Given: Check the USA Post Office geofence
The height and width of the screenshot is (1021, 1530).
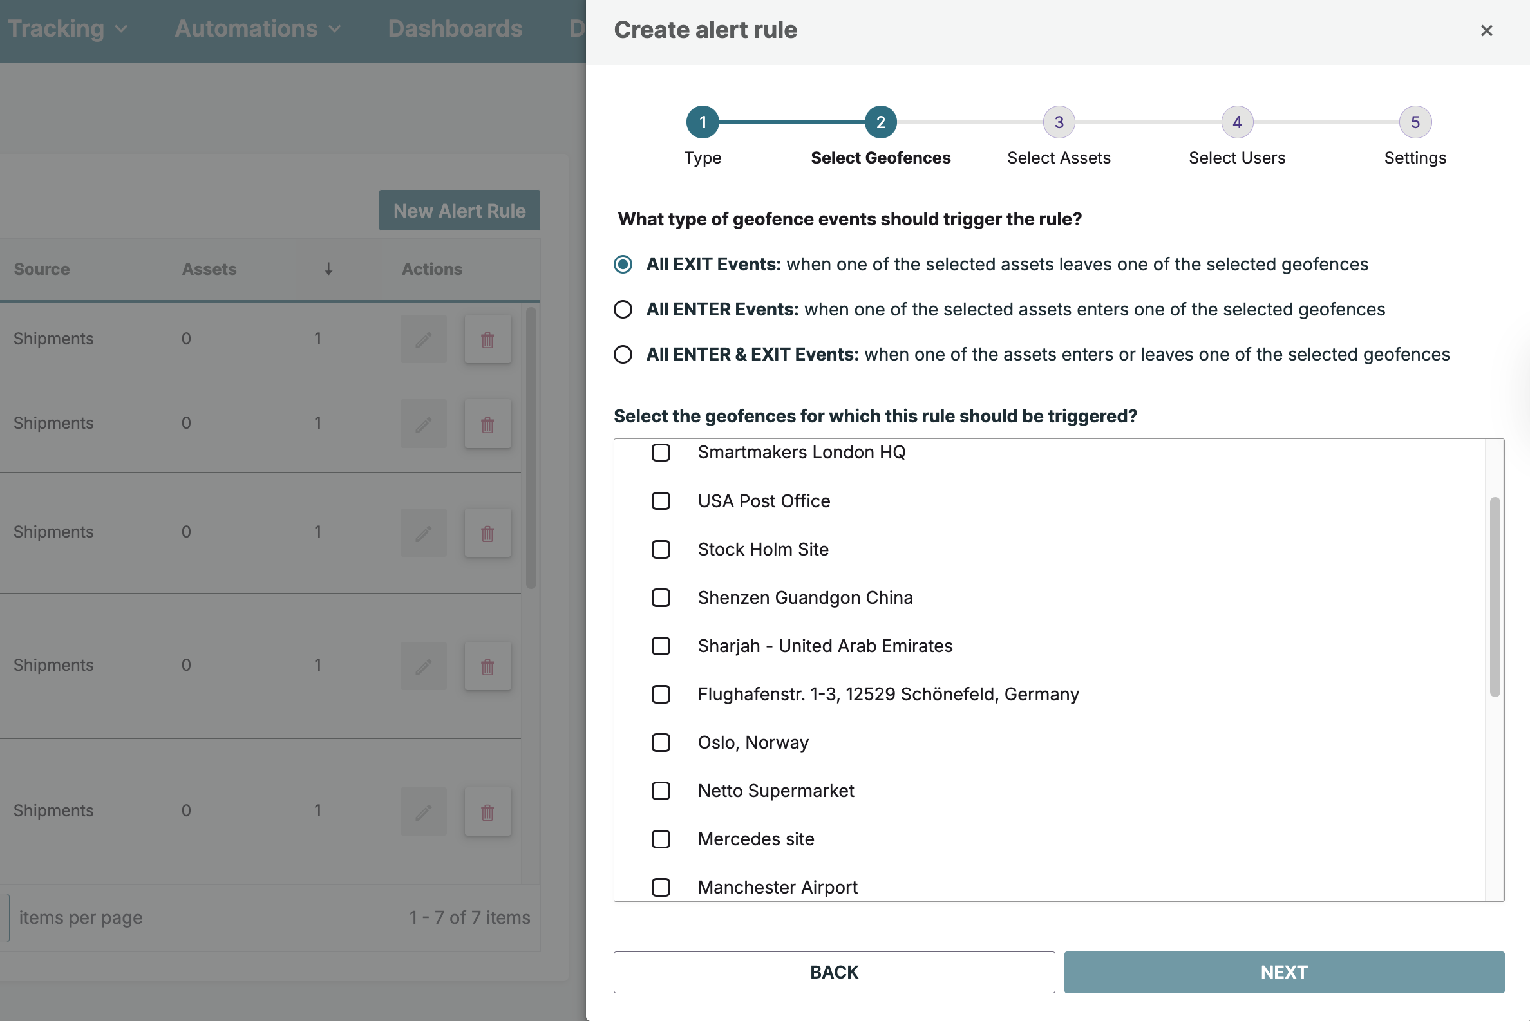Looking at the screenshot, I should (661, 501).
